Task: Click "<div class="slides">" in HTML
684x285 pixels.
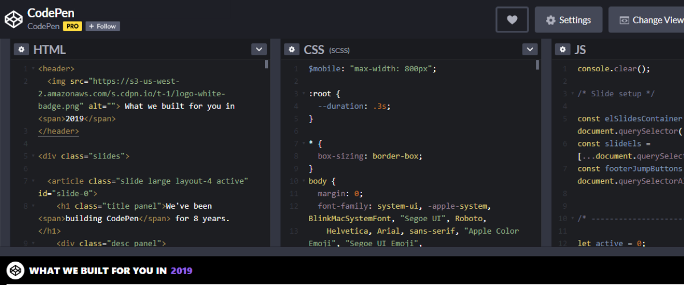Action: tap(84, 156)
